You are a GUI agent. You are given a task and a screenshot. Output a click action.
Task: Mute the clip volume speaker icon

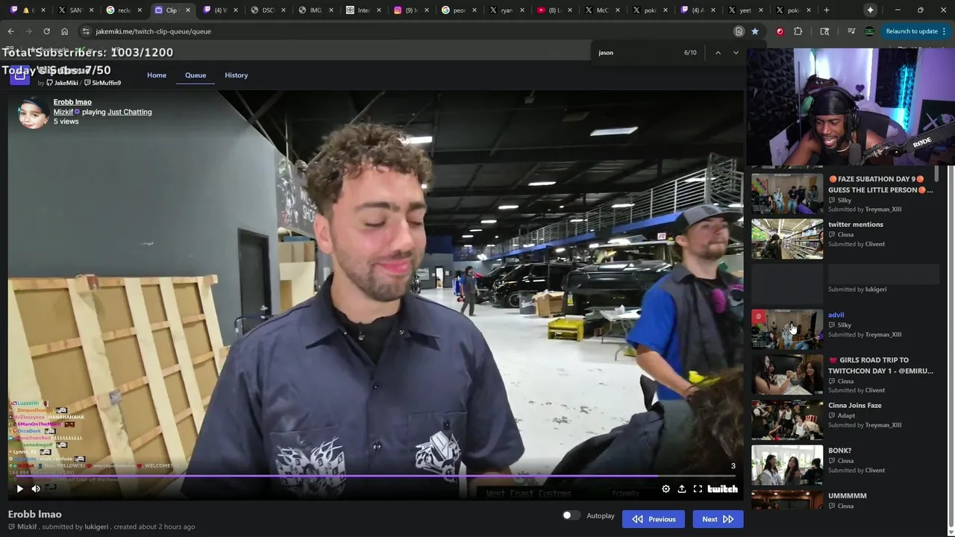click(36, 489)
